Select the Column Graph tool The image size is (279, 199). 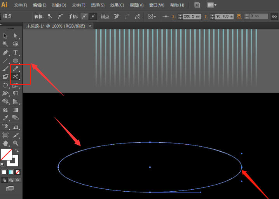[16, 127]
